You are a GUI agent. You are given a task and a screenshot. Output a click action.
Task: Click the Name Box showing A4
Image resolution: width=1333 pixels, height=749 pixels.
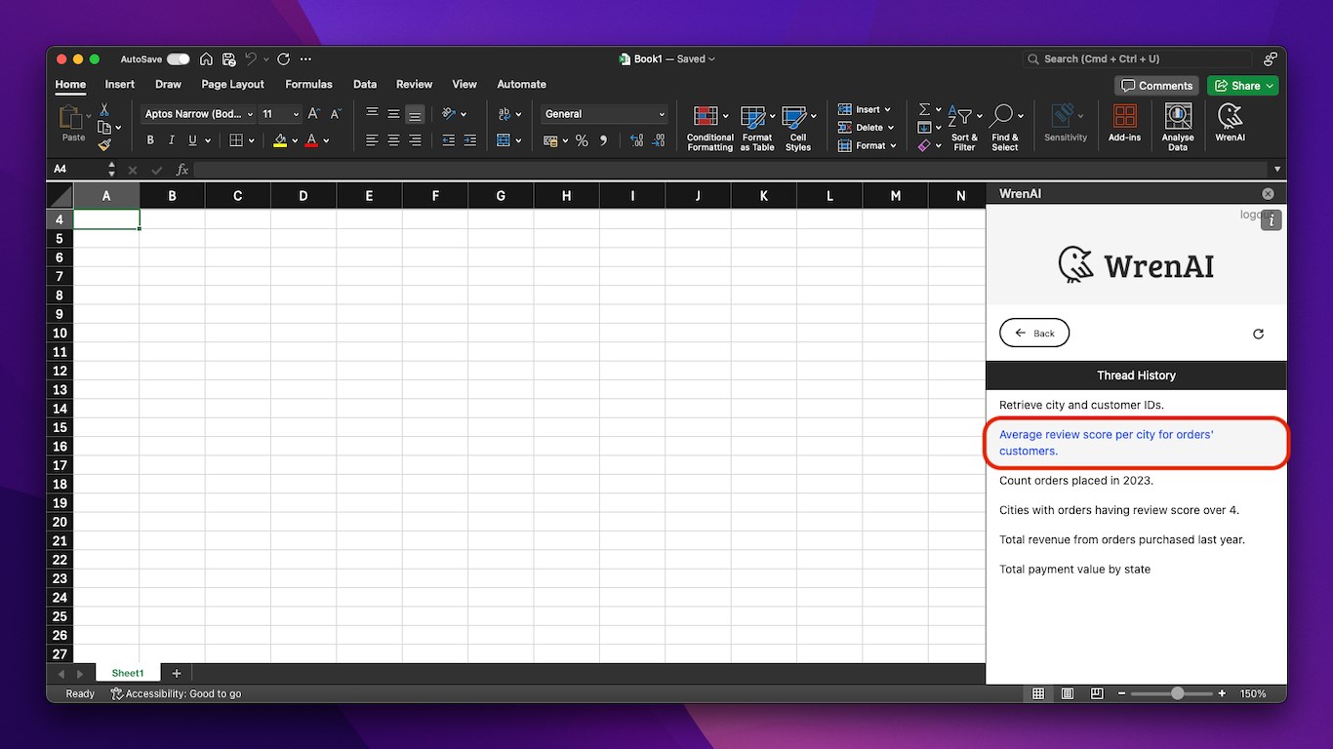76,170
